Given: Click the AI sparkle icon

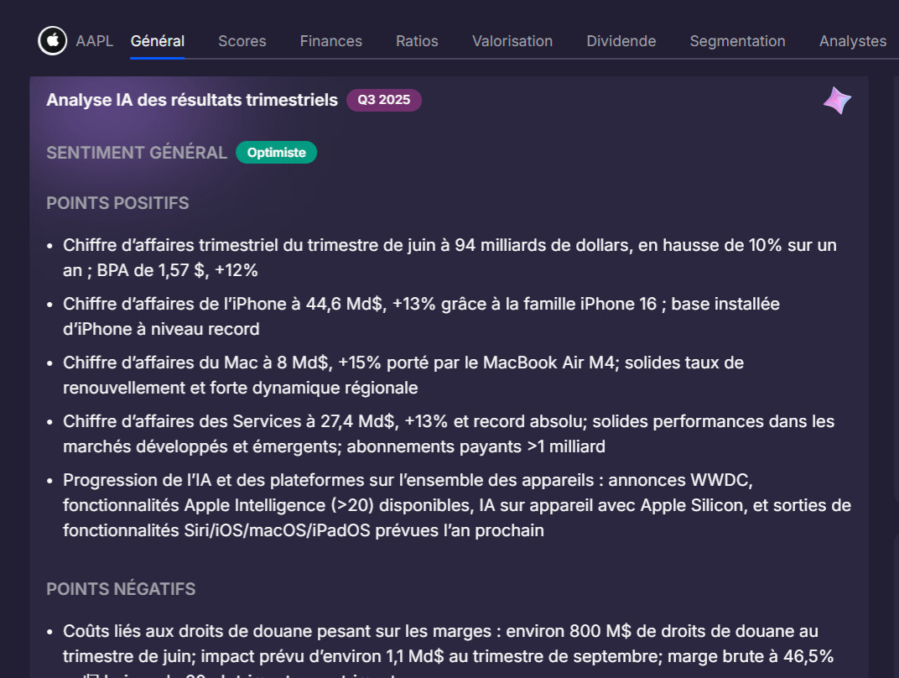Looking at the screenshot, I should pyautogui.click(x=836, y=100).
